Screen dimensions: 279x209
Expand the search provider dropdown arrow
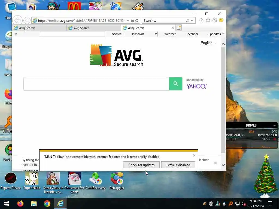192,21
